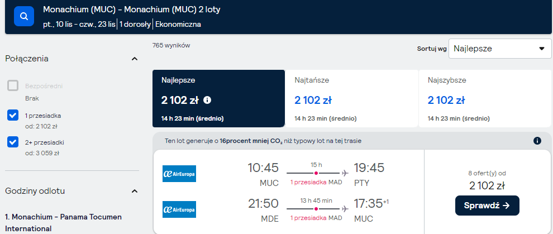Click the airplane icon on the MDE–MUC route
This screenshot has width=553, height=234.
[x=345, y=209]
